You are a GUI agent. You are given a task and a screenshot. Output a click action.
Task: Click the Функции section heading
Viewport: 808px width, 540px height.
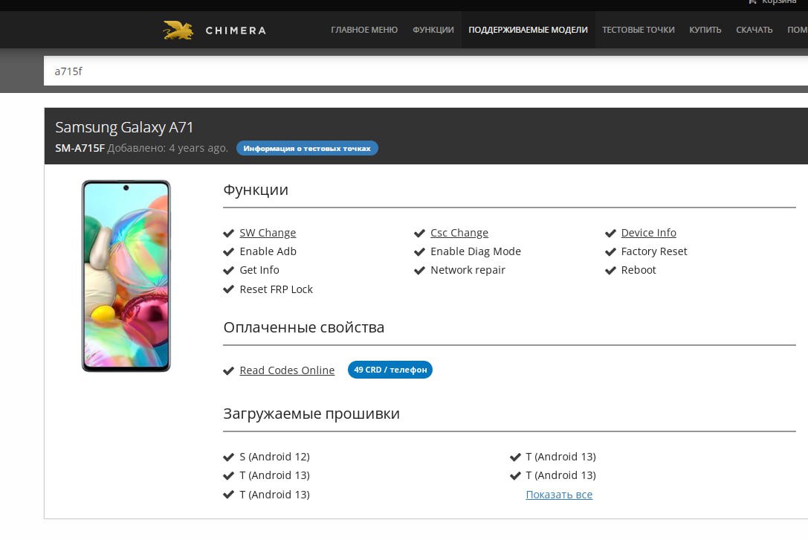(x=256, y=190)
